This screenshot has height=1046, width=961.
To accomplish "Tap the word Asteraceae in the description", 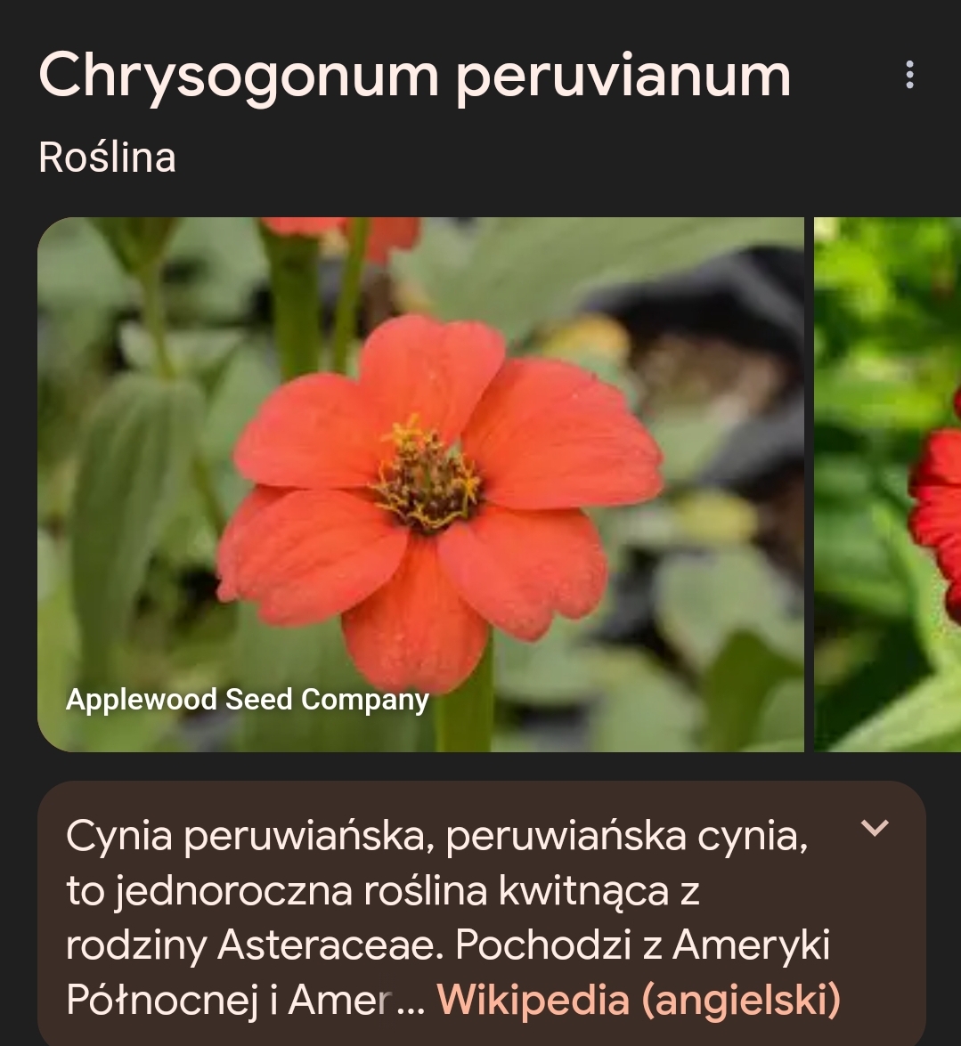I will click(331, 945).
